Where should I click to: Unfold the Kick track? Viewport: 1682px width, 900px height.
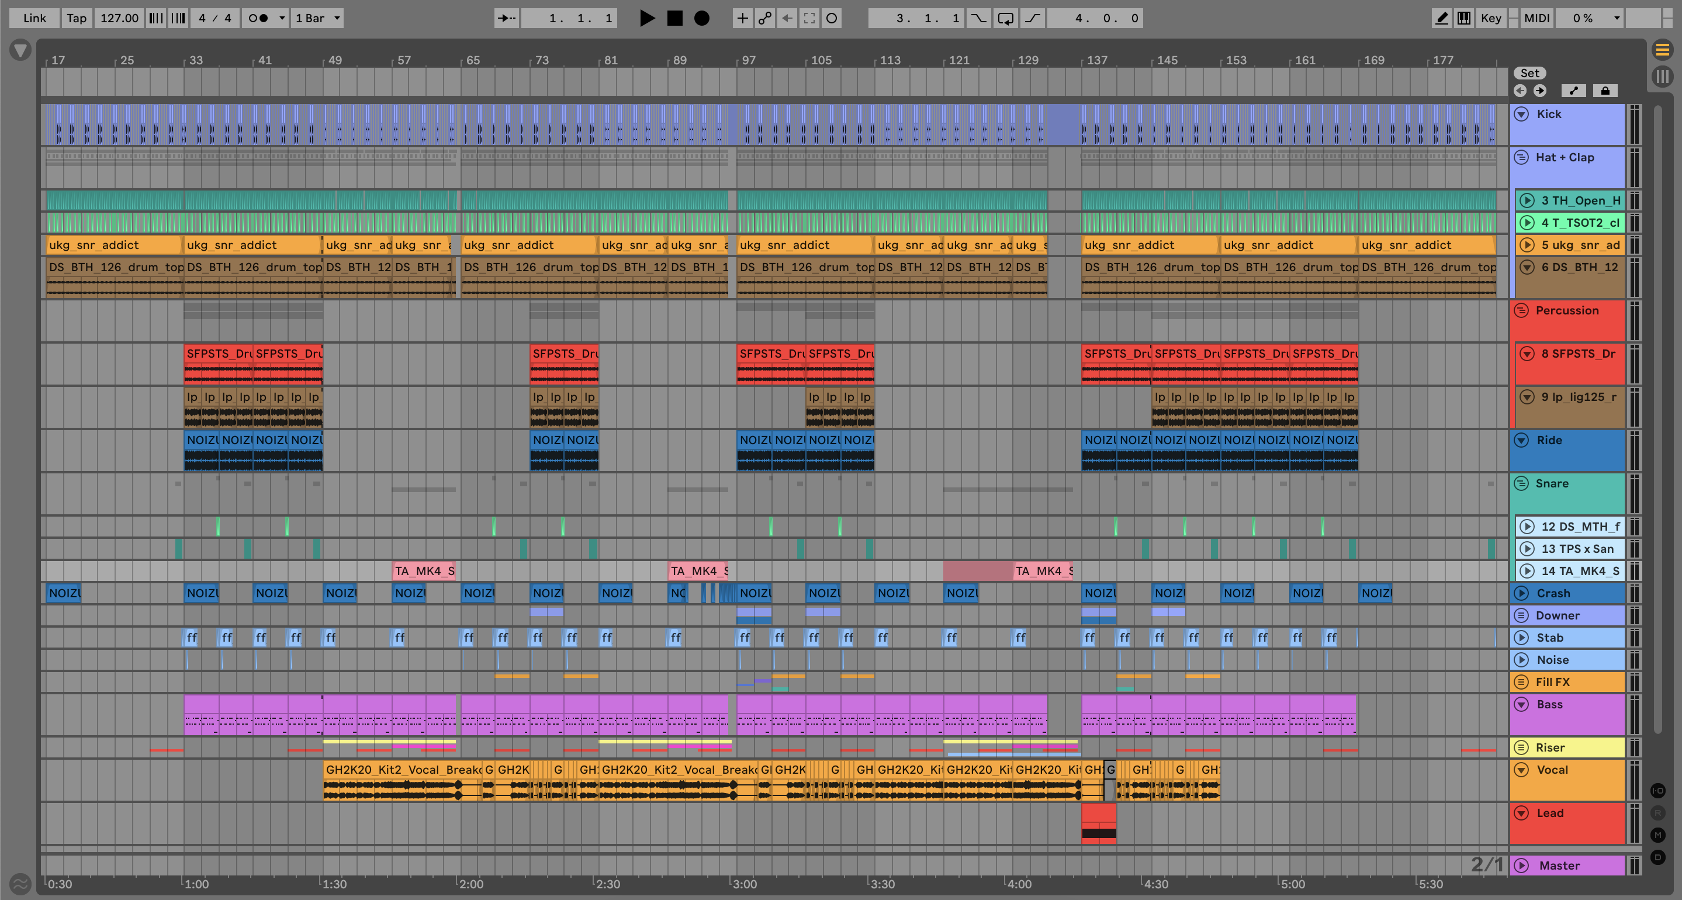[1521, 115]
